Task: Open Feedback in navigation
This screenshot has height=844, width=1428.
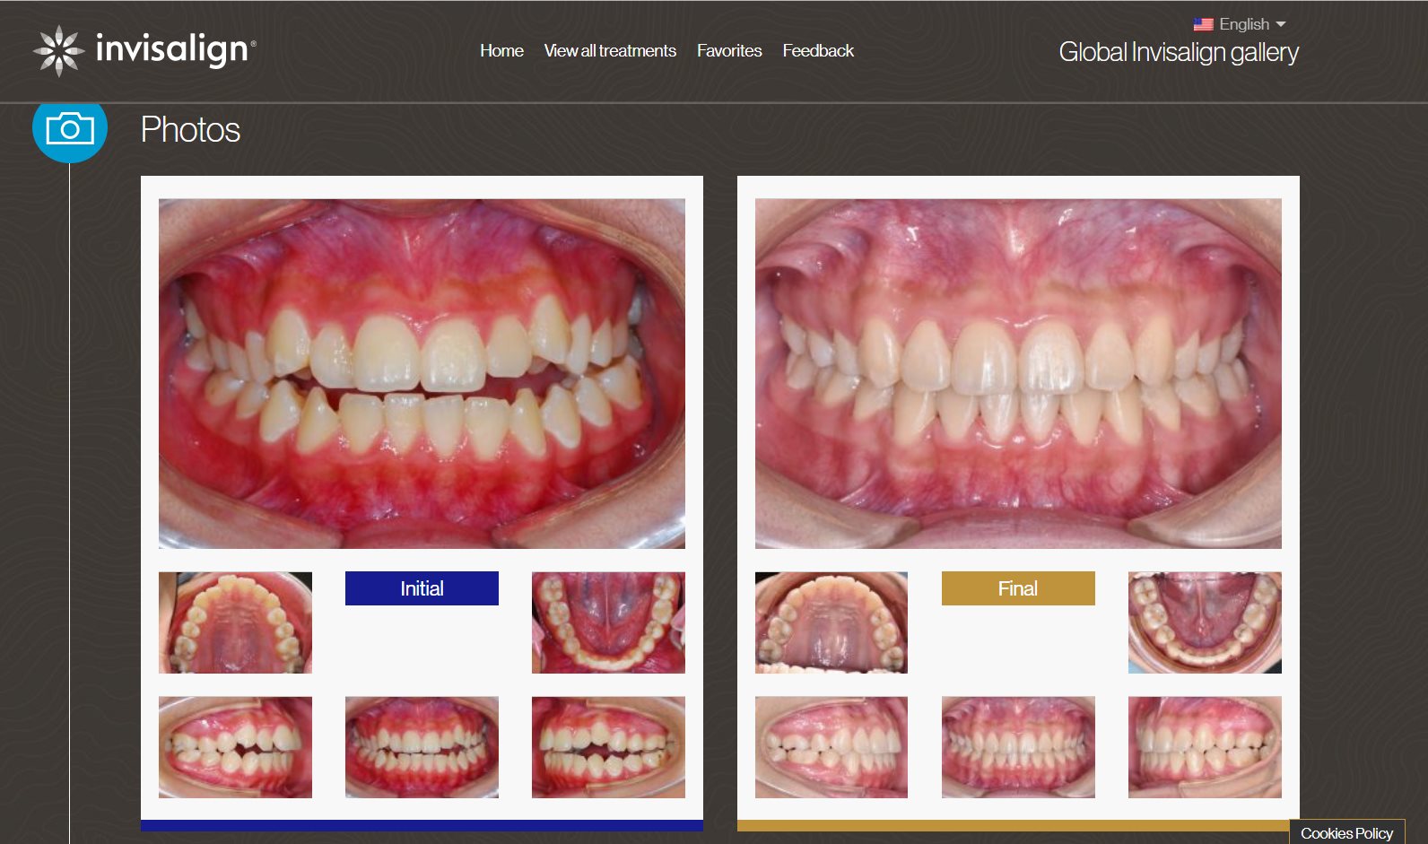Action: tap(818, 51)
